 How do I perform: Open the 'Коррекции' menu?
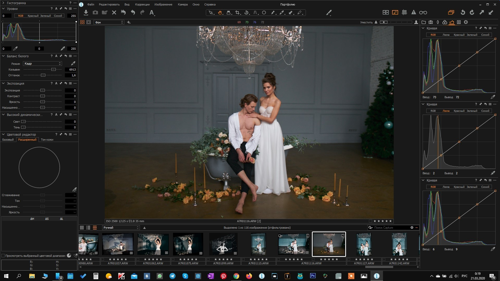(x=142, y=4)
